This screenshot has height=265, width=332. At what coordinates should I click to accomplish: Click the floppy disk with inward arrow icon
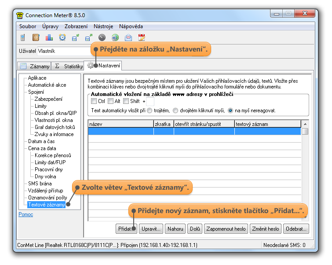pos(75,37)
